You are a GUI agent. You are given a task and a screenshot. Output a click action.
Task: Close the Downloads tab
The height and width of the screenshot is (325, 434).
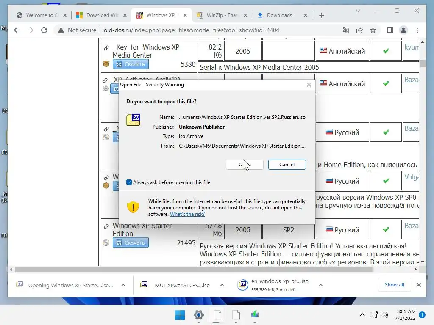305,15
